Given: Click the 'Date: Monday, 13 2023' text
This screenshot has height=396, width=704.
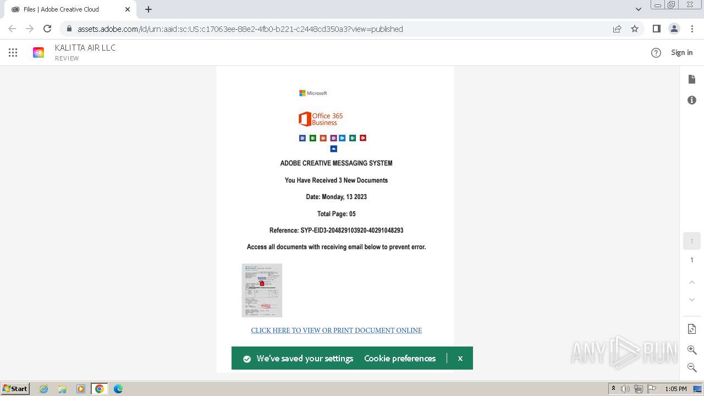Looking at the screenshot, I should [x=337, y=197].
